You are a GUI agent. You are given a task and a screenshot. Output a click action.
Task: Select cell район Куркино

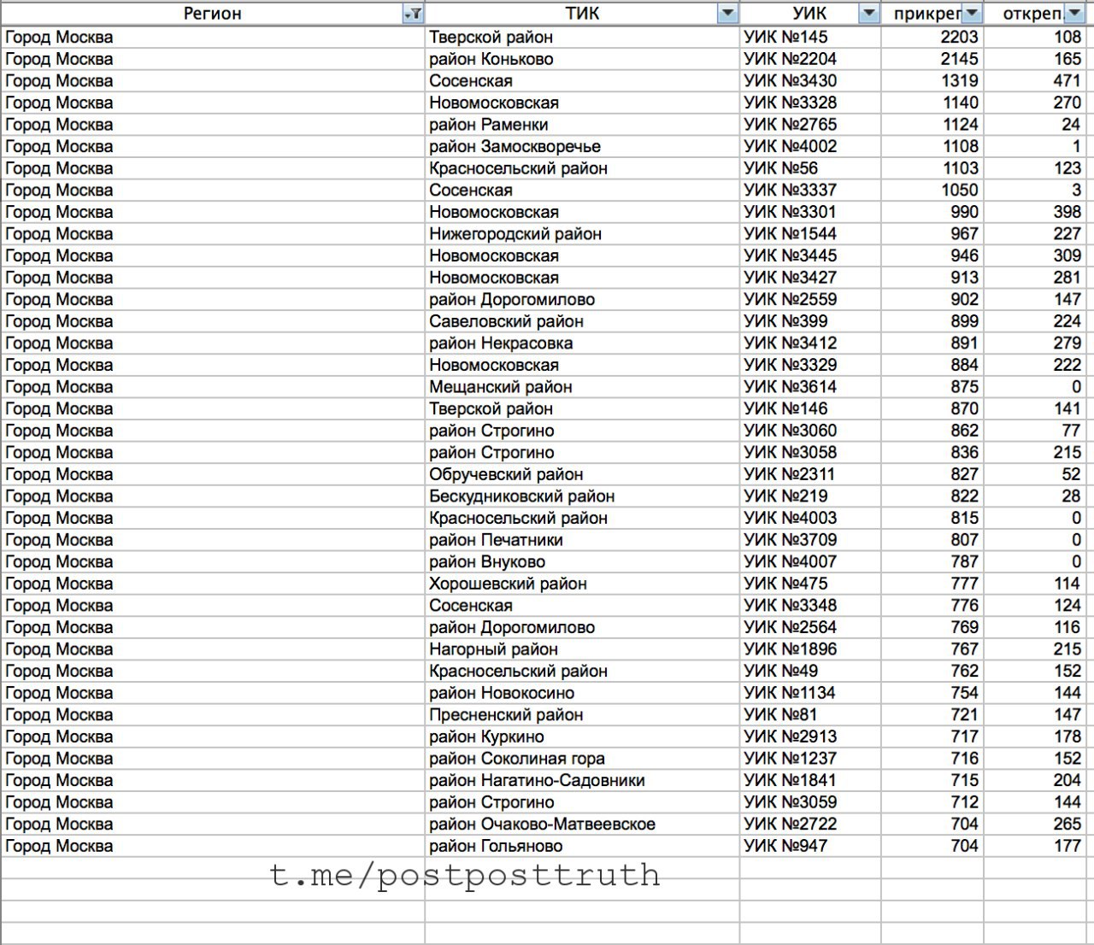click(582, 737)
